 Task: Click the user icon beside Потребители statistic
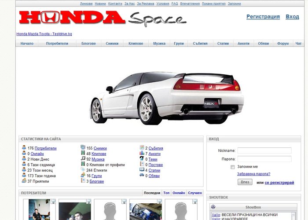(x=24, y=148)
